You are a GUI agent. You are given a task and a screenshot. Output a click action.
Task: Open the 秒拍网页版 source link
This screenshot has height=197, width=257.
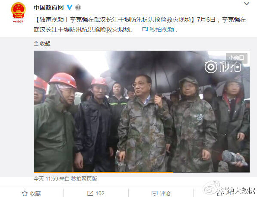[x=84, y=178]
